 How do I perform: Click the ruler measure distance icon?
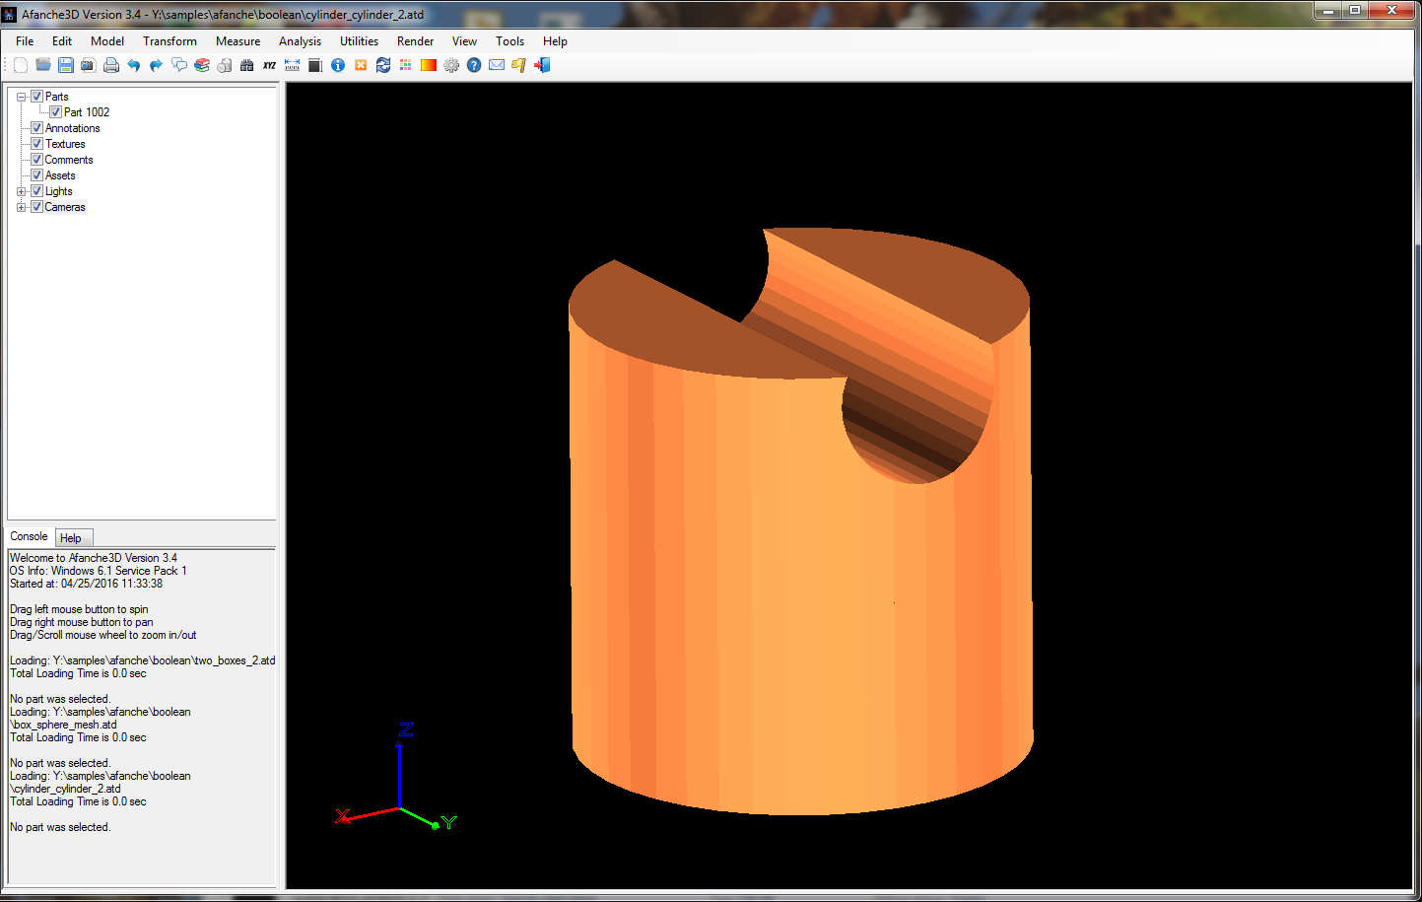(292, 65)
